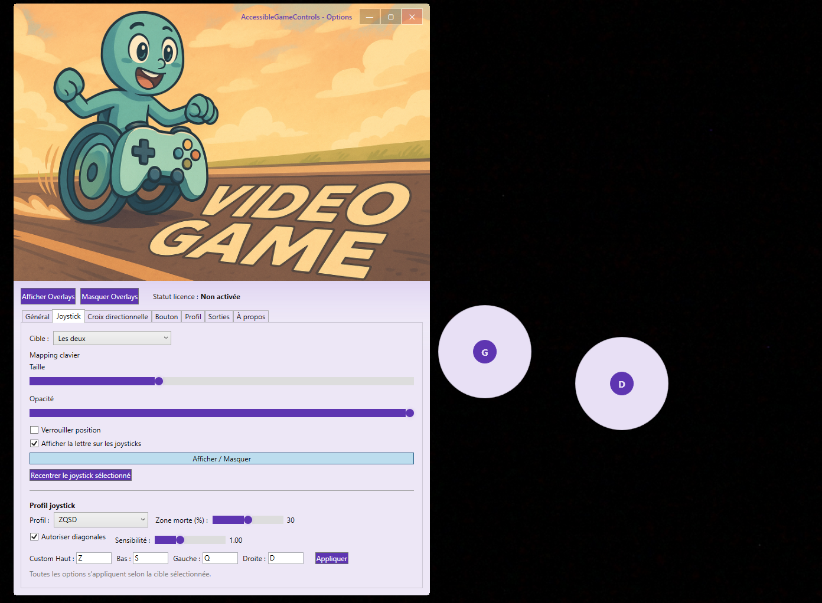
Task: Click the Masquer Overlays button
Action: click(110, 297)
